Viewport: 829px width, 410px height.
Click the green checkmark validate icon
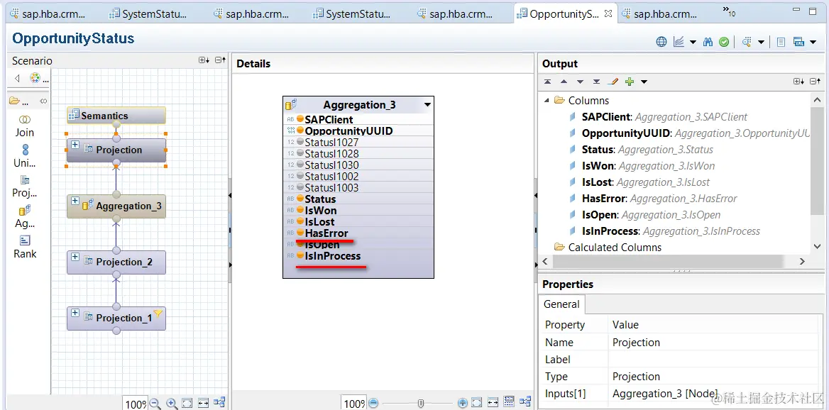725,42
